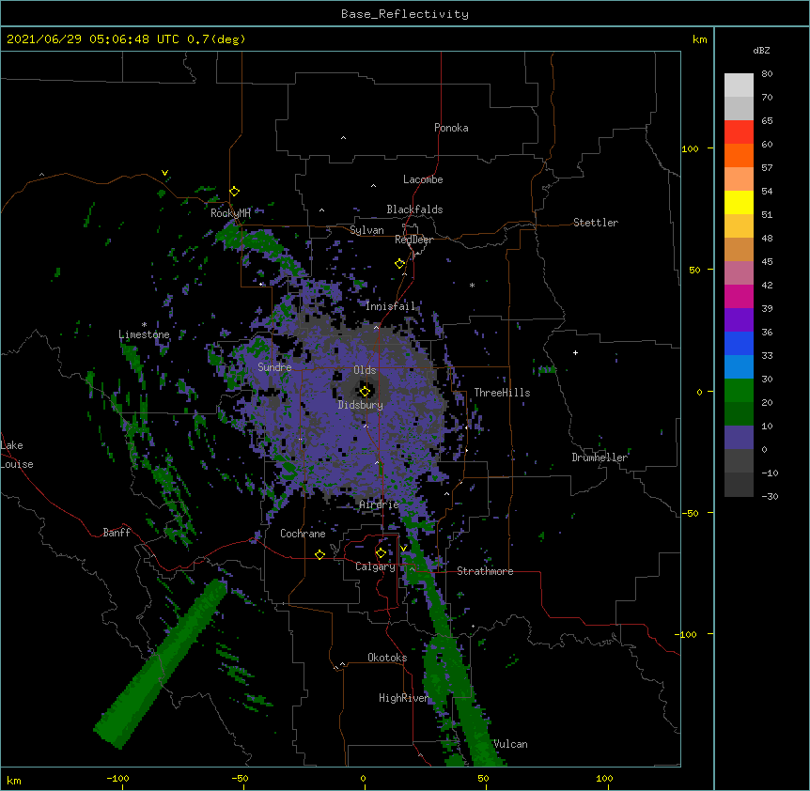Click the dBZ legend heading
Viewport: 810px width, 791px height.
[761, 51]
